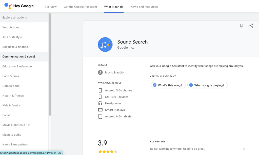Choose Movies, photos & TV in sidebar
Viewport: 259px width, 155px height.
click(16, 125)
